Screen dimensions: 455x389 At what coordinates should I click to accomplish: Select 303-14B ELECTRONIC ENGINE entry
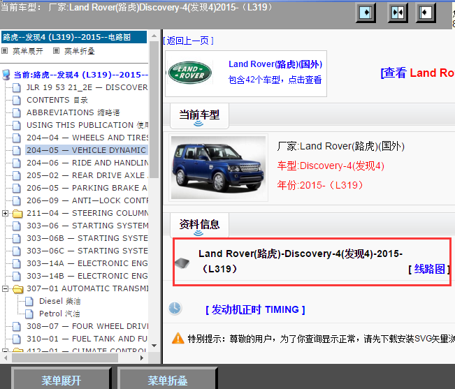[87, 276]
